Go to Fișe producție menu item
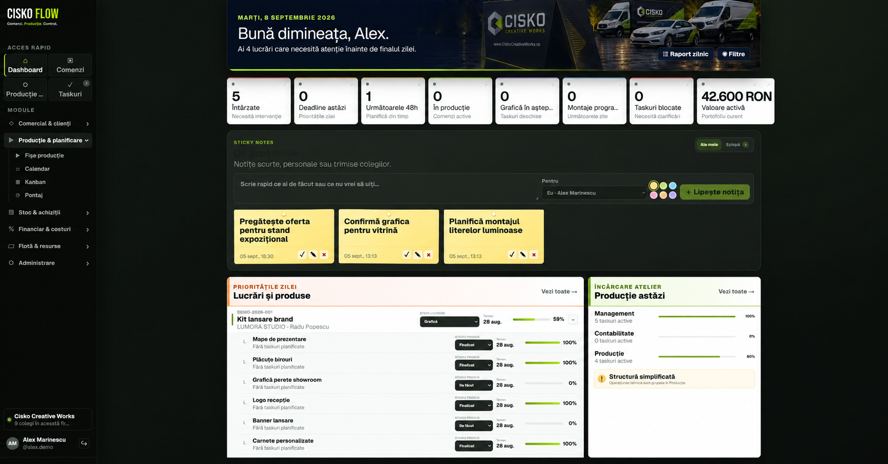Viewport: 888px width, 464px height. pos(44,156)
